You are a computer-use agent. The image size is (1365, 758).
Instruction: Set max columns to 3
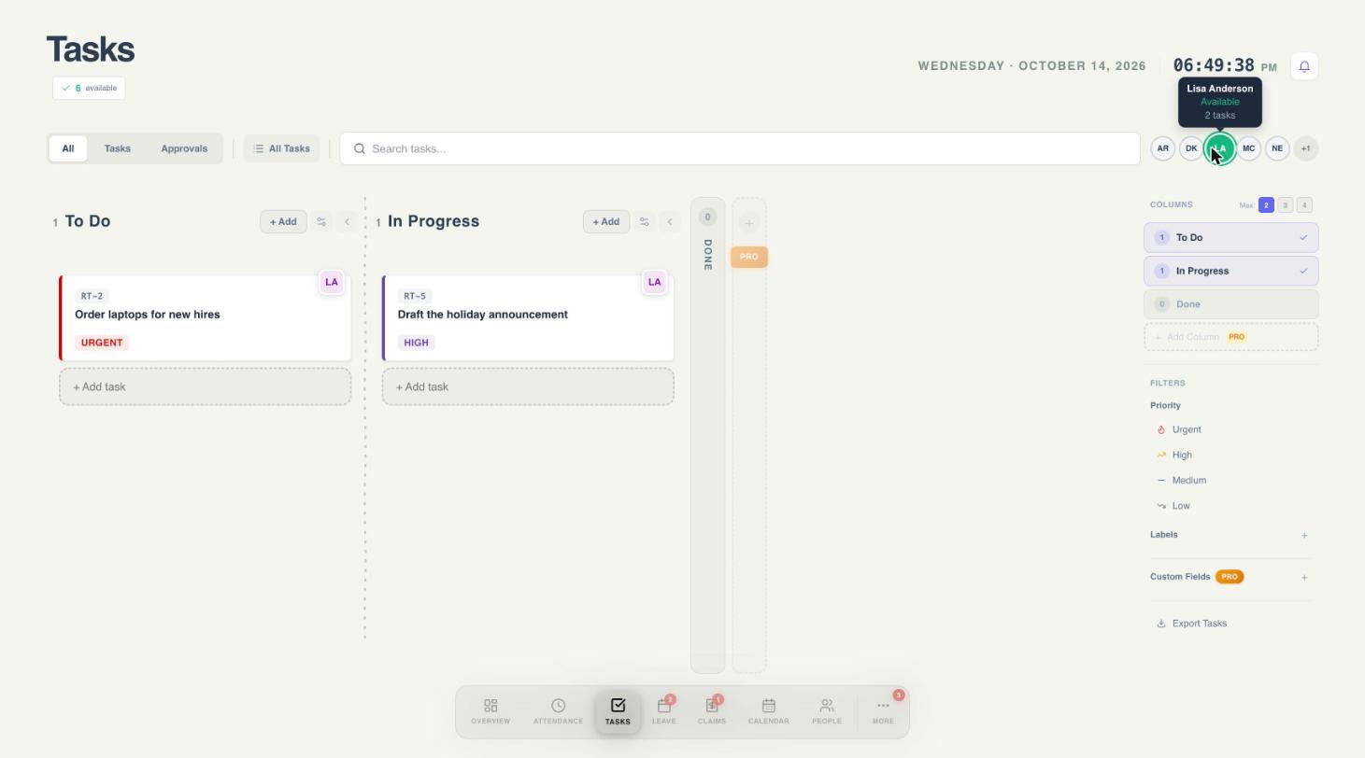click(x=1286, y=205)
